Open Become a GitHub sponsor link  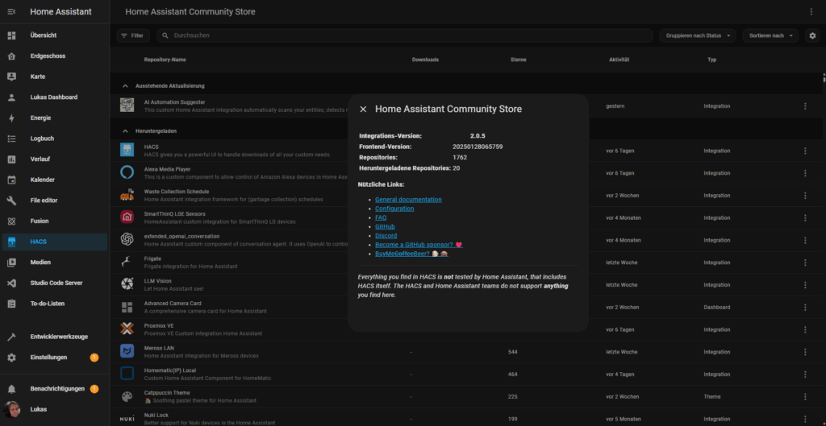pyautogui.click(x=419, y=245)
